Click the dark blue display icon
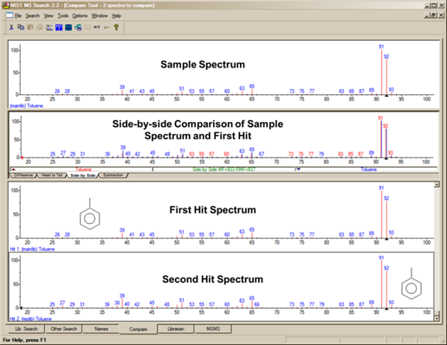447x345 pixels. point(68,28)
